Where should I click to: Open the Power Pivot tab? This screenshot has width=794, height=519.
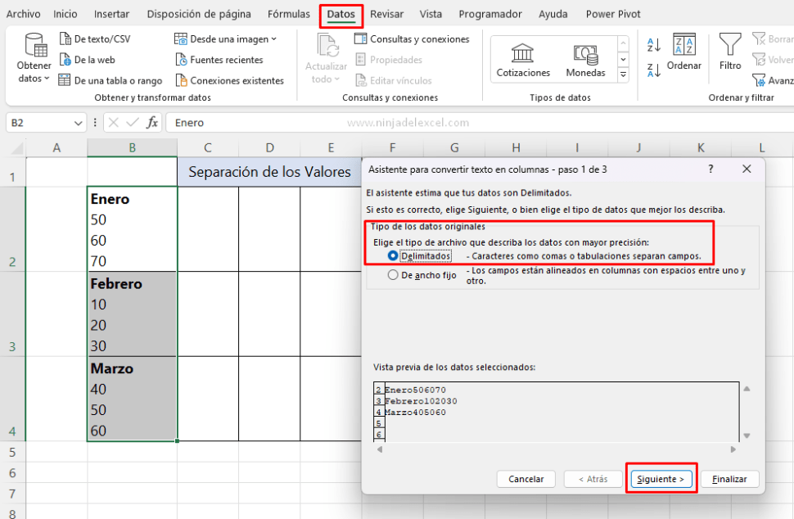[612, 14]
